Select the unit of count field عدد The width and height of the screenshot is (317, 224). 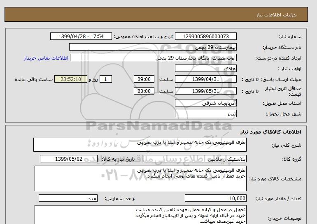pos(68,199)
